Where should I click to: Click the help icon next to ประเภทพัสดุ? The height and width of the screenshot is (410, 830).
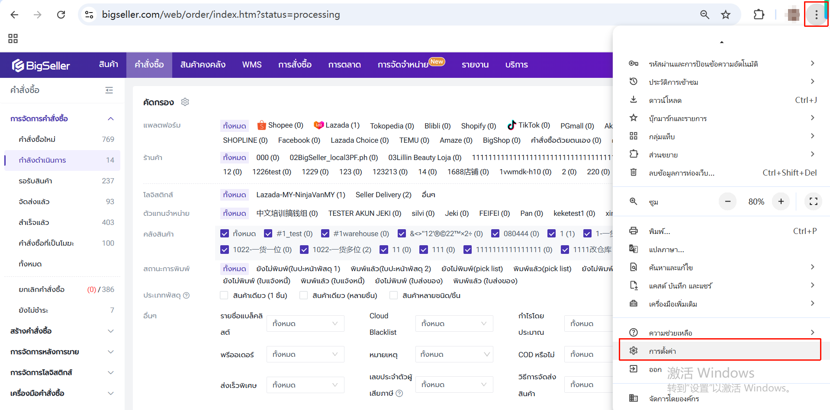187,295
